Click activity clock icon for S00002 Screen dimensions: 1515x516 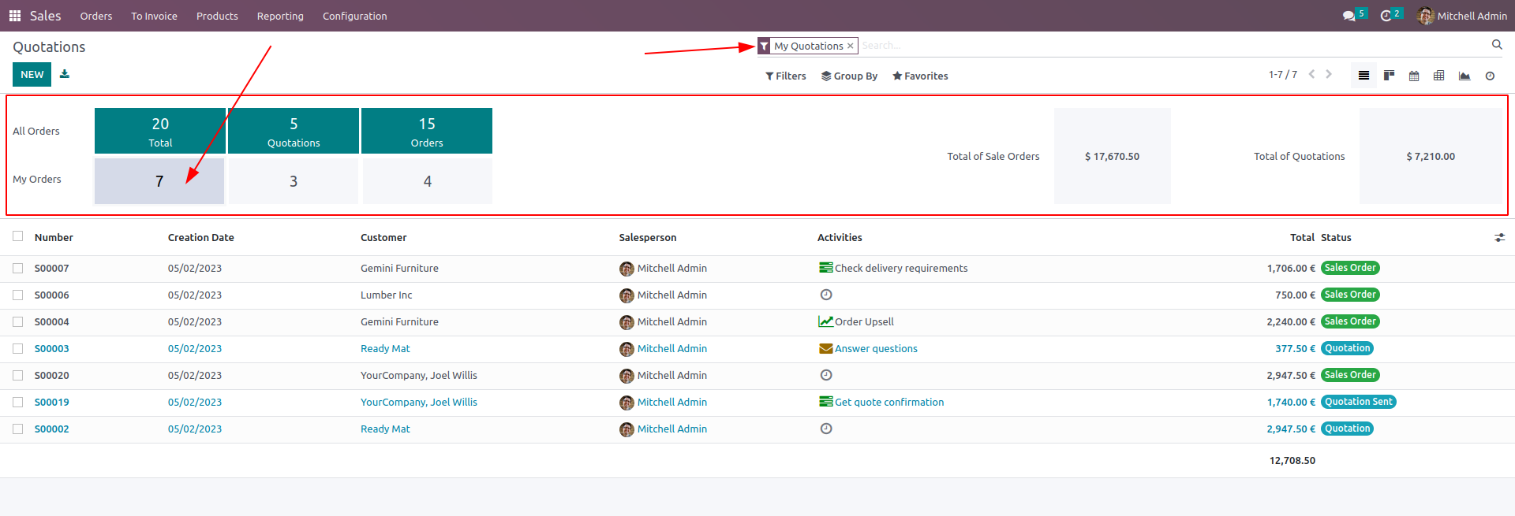coord(826,429)
